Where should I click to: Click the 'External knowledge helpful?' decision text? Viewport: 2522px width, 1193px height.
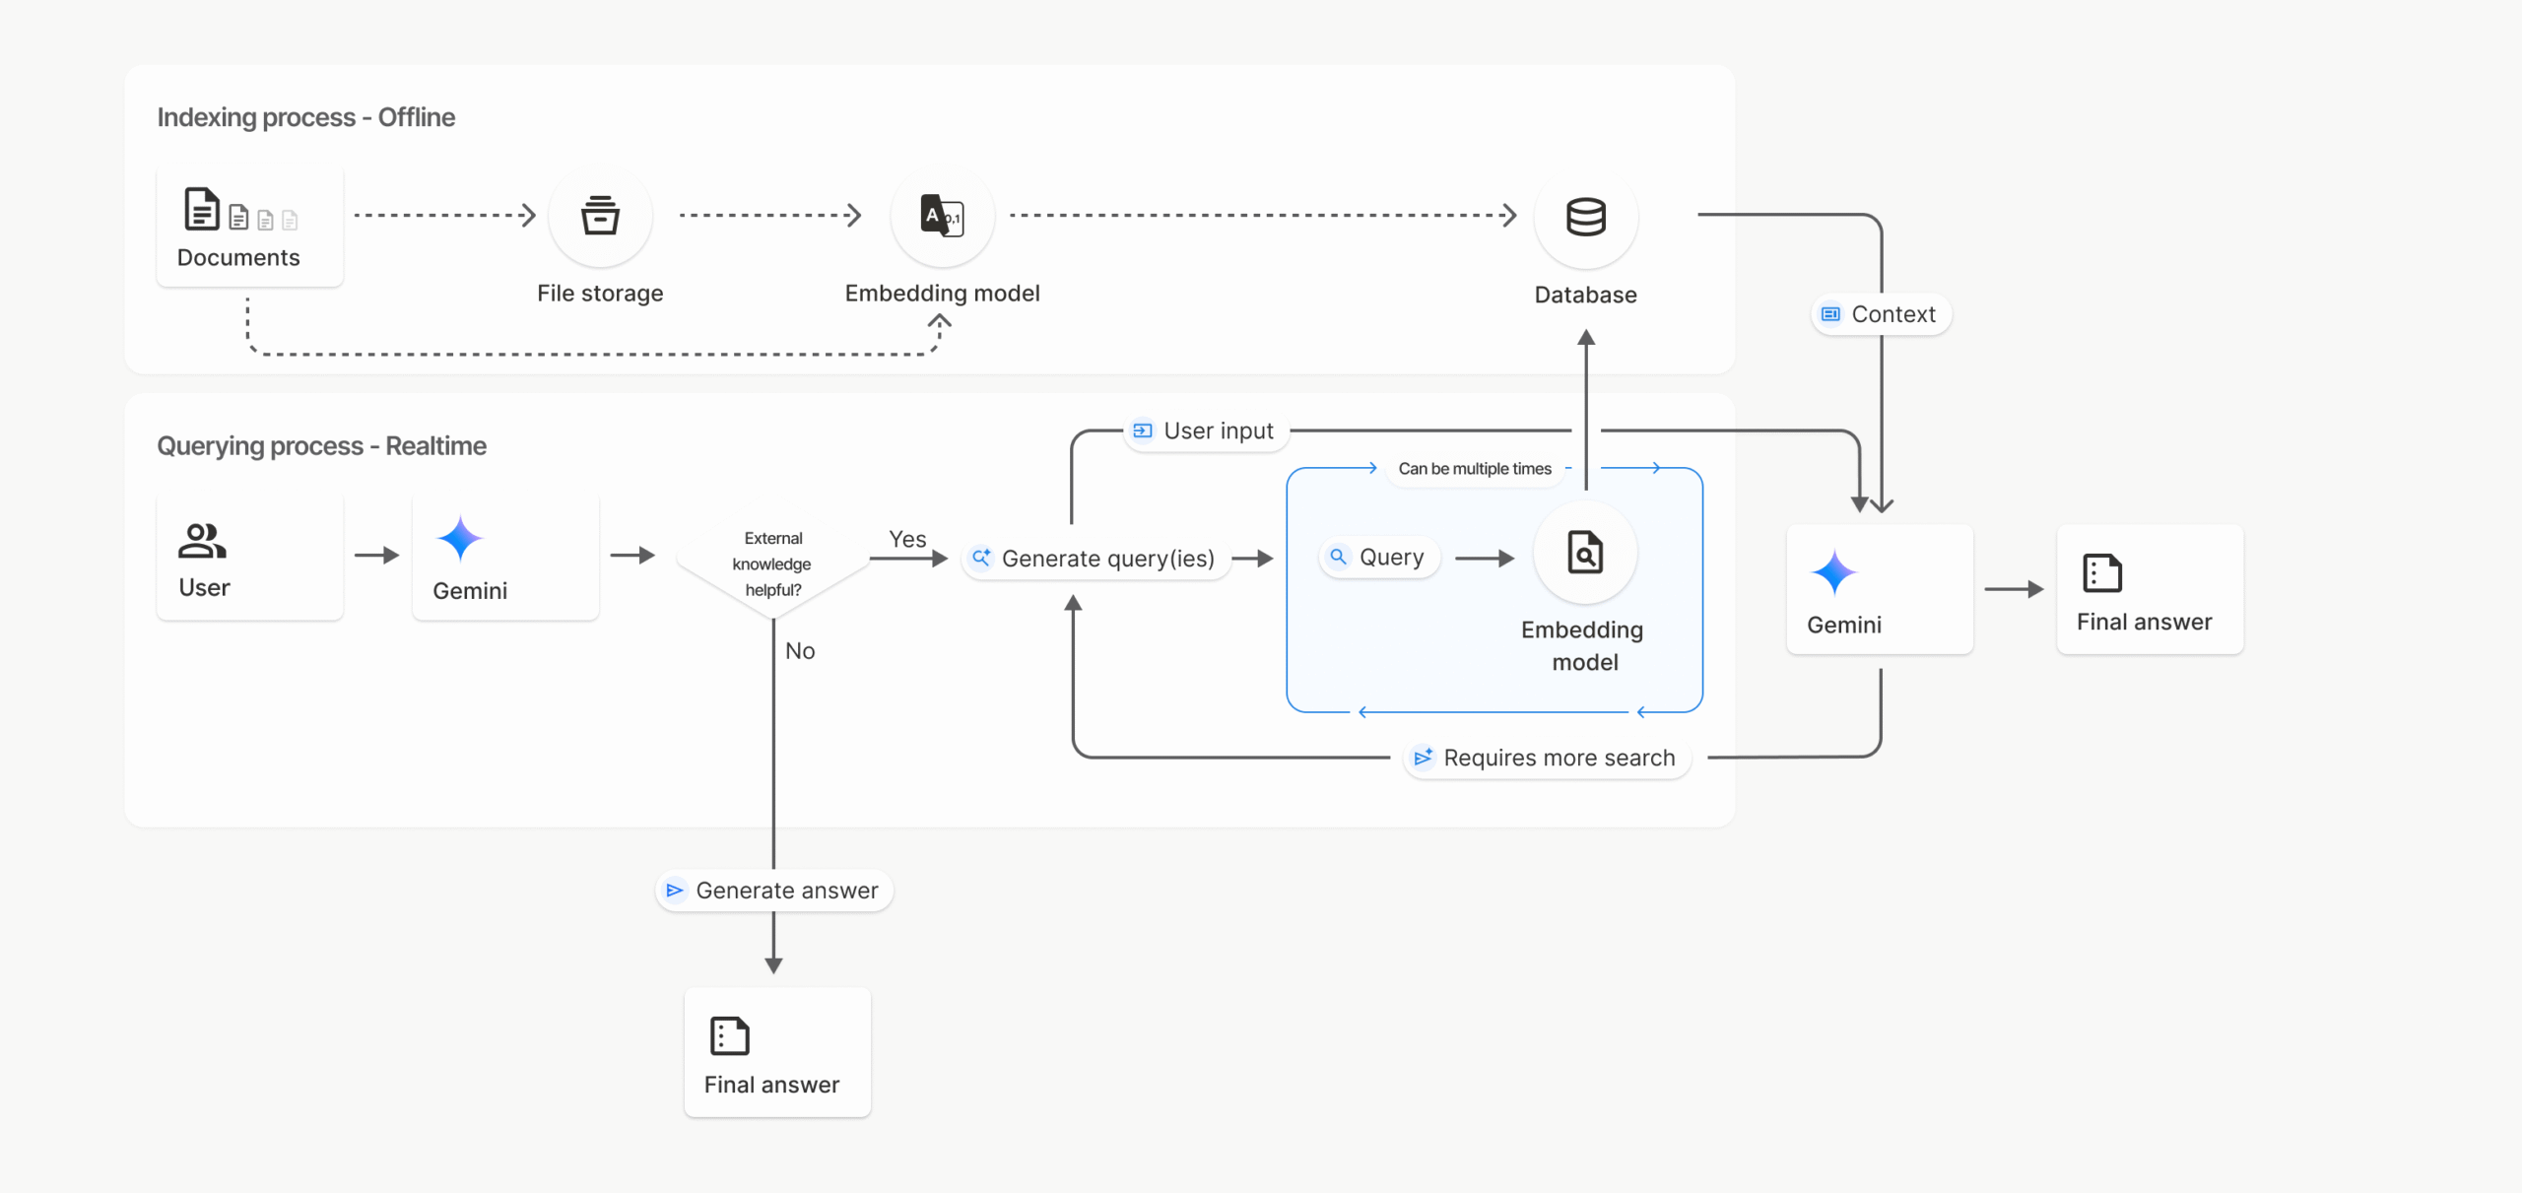[x=772, y=564]
